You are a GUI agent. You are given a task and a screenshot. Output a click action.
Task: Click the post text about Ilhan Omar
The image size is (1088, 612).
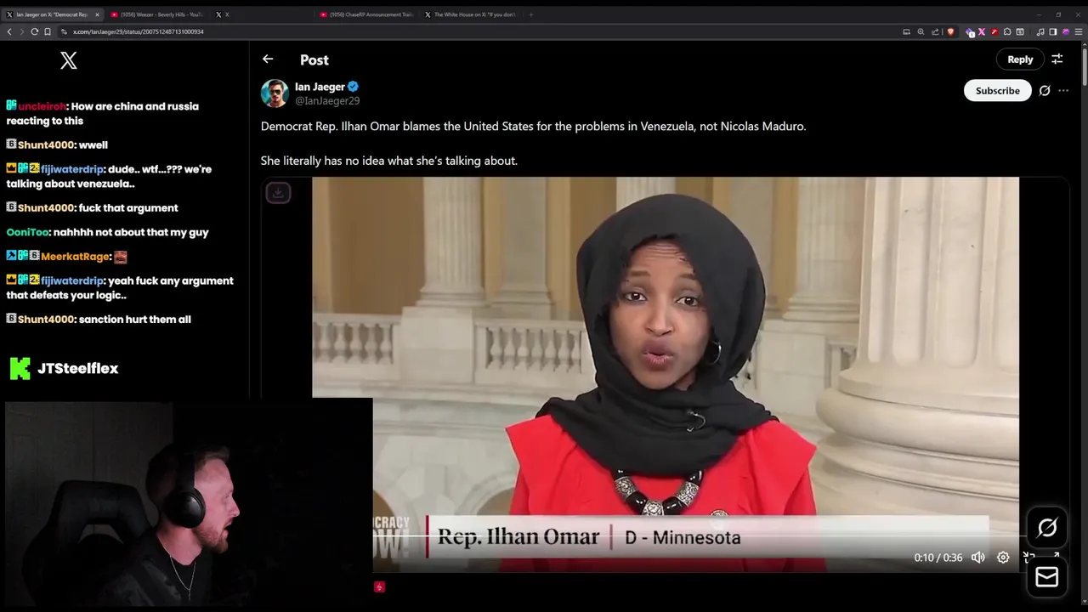pos(533,143)
